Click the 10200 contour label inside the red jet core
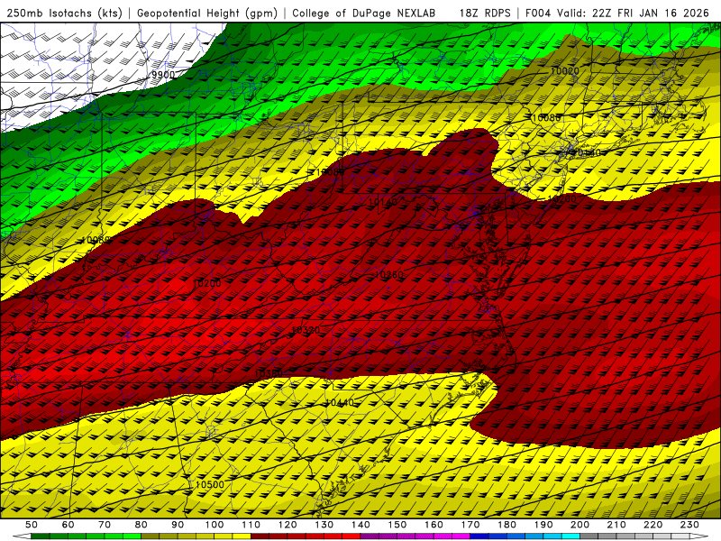721x541 pixels. tap(207, 283)
